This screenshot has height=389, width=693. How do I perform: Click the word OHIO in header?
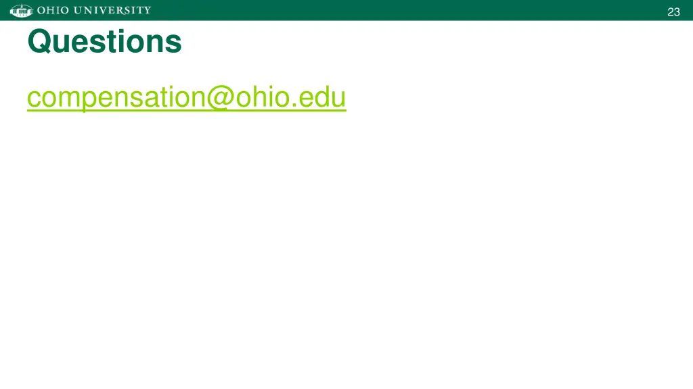[53, 10]
